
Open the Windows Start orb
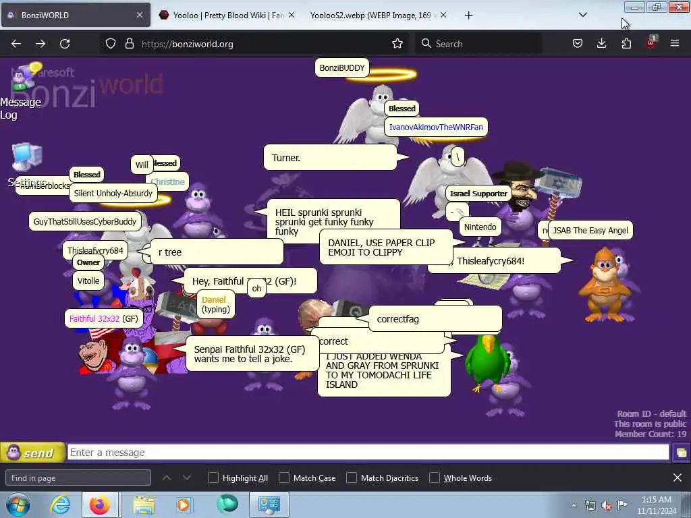[x=18, y=505]
